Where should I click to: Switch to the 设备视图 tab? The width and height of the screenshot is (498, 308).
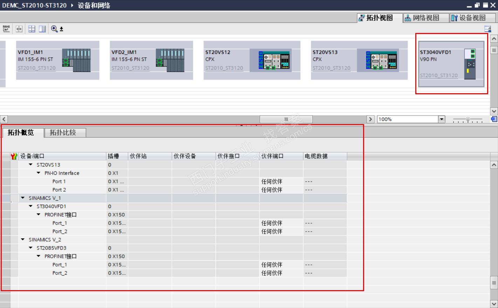click(472, 18)
